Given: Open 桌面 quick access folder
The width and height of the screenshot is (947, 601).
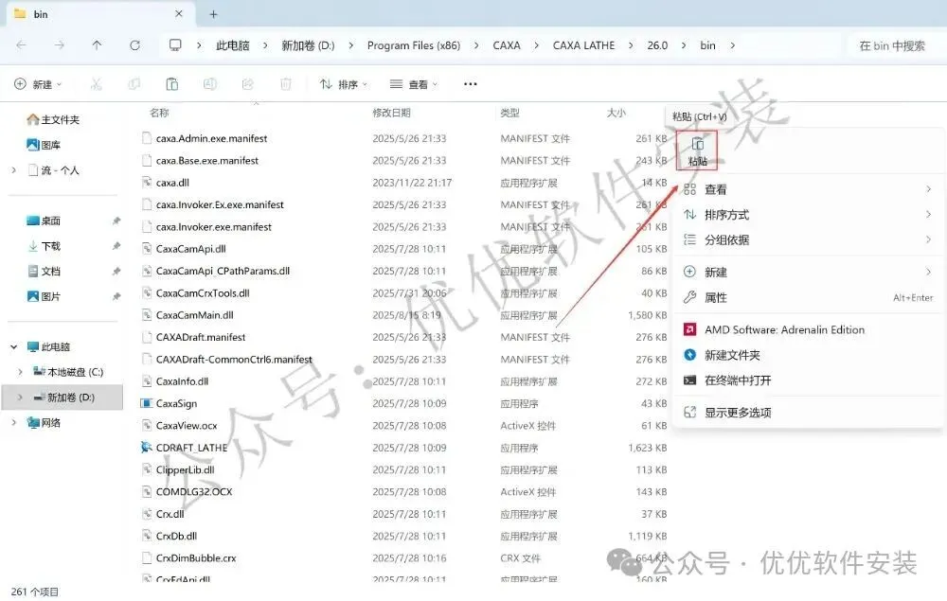Looking at the screenshot, I should (x=44, y=221).
